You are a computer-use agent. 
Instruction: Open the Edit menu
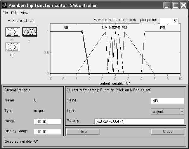coord(14,13)
